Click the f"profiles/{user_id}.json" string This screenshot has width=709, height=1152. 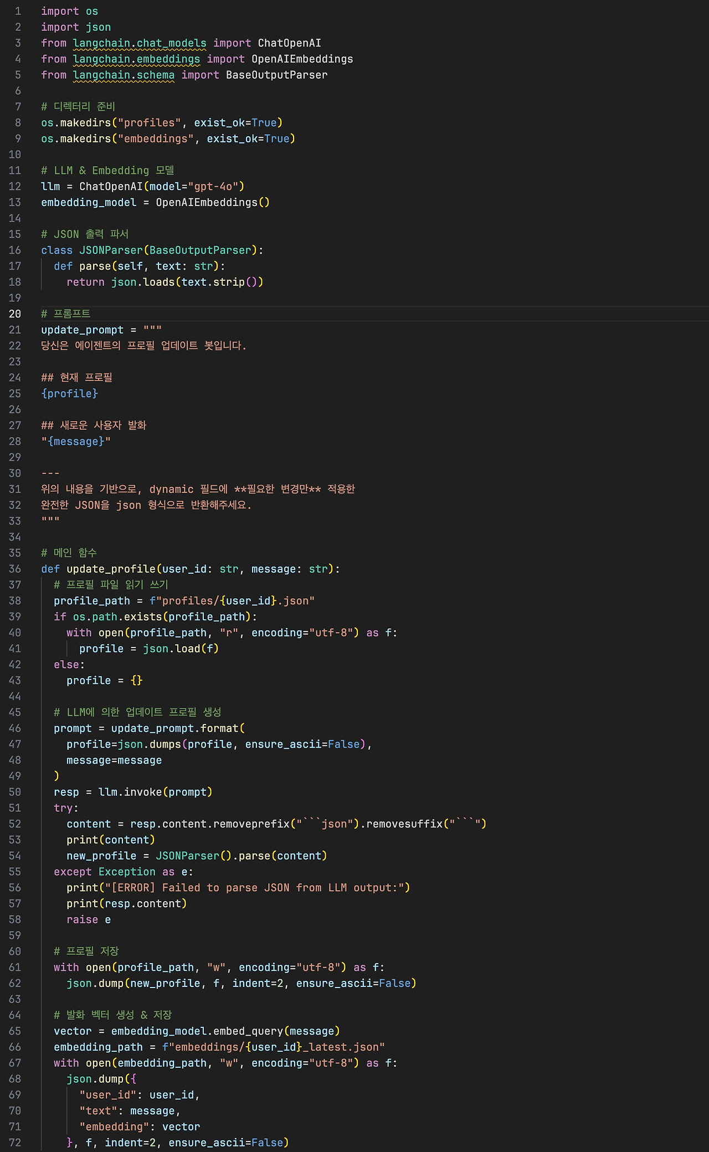point(232,601)
